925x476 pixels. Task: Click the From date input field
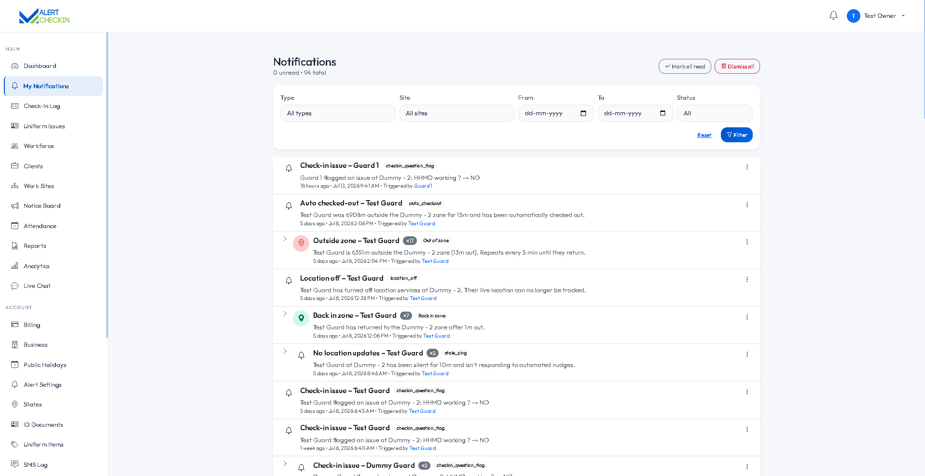(x=556, y=113)
